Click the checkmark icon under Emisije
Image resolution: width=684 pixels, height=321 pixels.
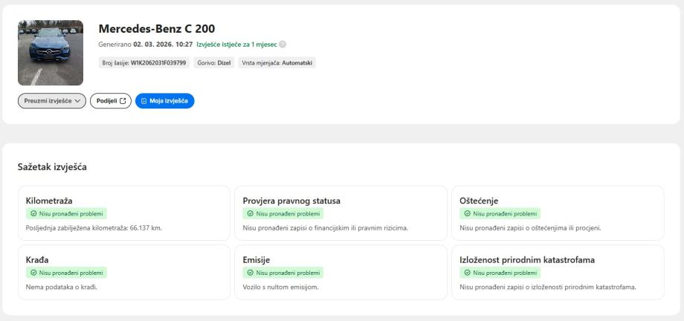tap(251, 273)
